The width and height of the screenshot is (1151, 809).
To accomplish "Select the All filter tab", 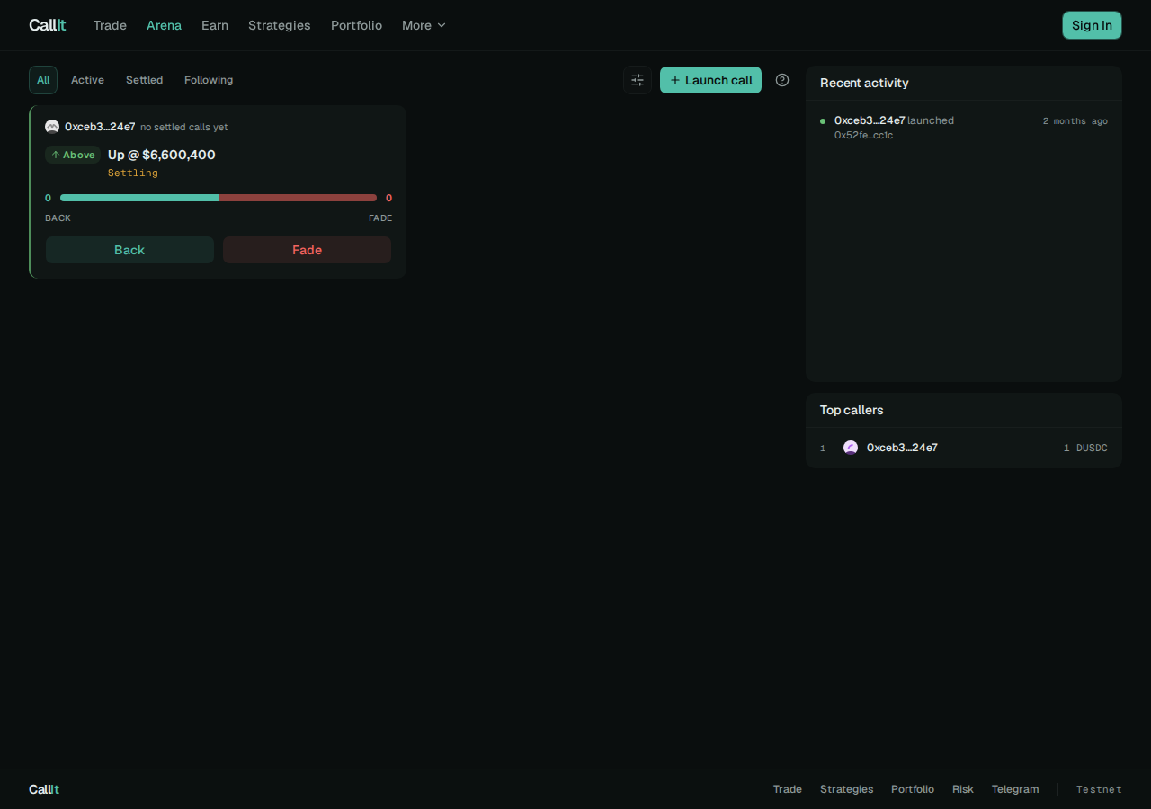I will click(43, 80).
